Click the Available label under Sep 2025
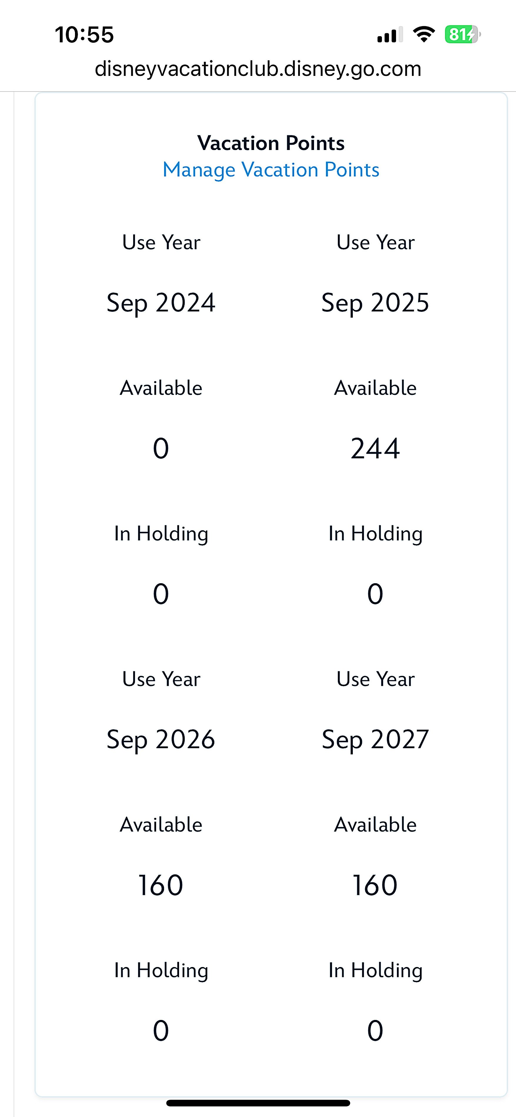The height and width of the screenshot is (1117, 516). pyautogui.click(x=375, y=388)
